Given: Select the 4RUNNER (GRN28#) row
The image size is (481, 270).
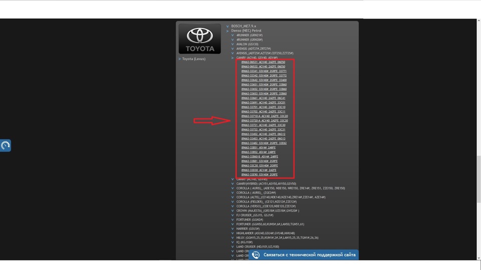Looking at the screenshot, I should tap(250, 40).
